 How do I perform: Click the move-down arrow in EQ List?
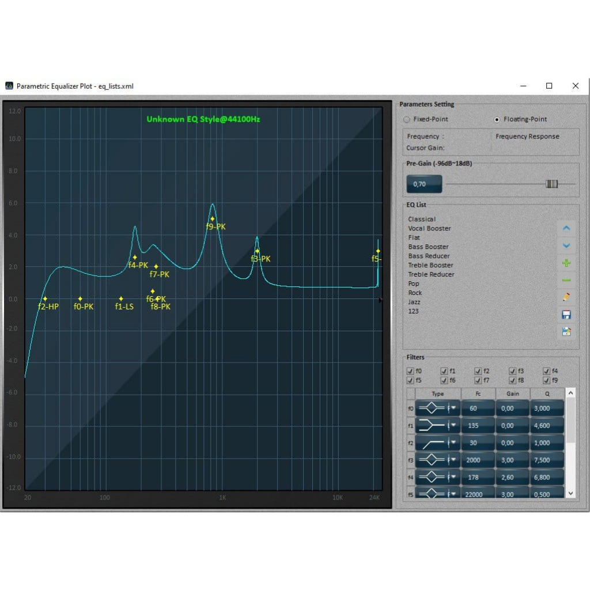566,245
